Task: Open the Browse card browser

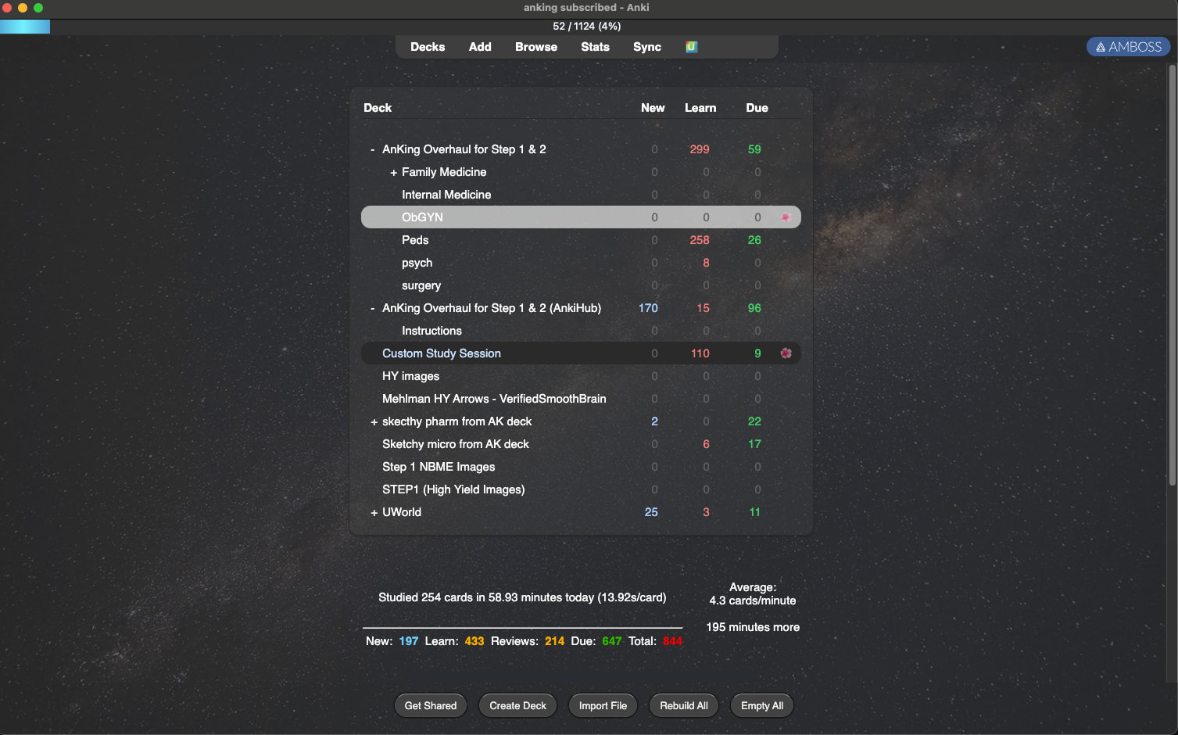Action: coord(535,47)
